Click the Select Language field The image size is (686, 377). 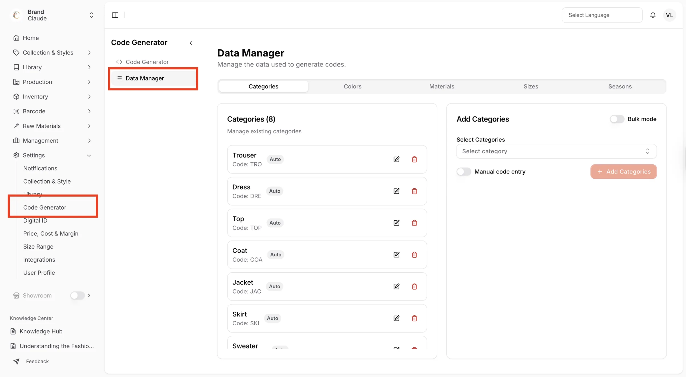pyautogui.click(x=602, y=15)
